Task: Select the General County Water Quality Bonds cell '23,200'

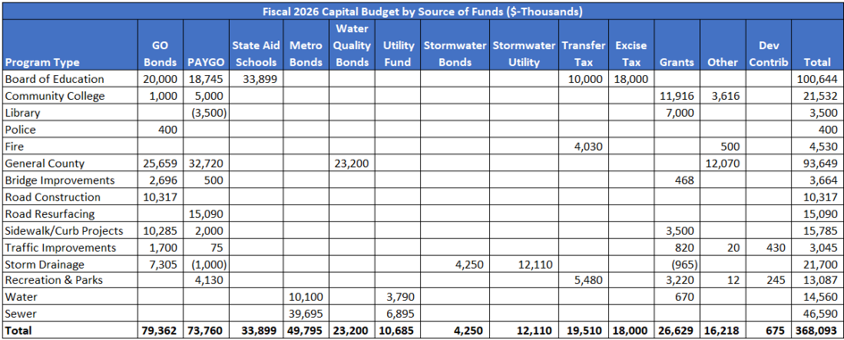Action: 352,163
